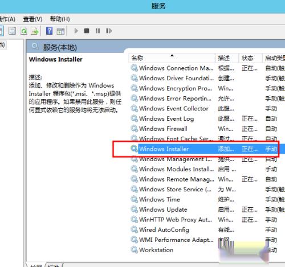Screen dimensions: 285x267
Task: Select Windows Management Instrumentation row
Action: coord(207,159)
